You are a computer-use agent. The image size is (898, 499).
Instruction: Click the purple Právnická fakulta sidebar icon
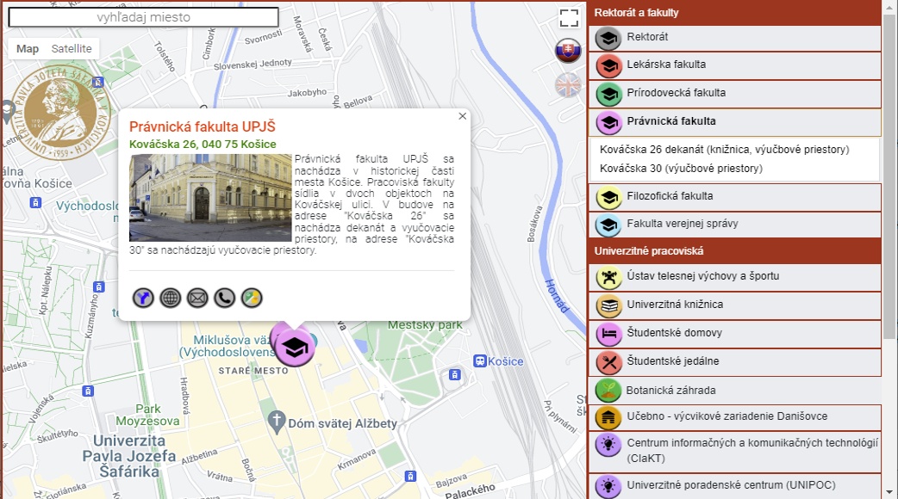click(x=608, y=123)
